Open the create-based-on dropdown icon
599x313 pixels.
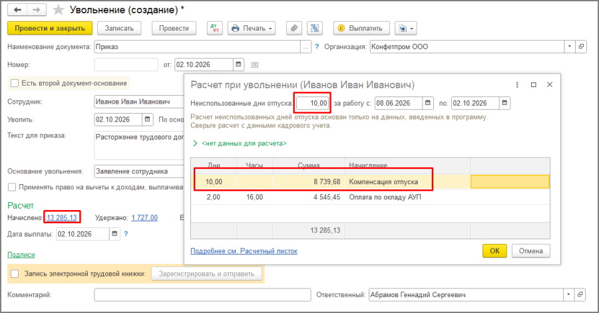[x=405, y=28]
